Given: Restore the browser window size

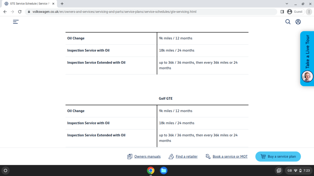Looking at the screenshot, I should coord(303,3).
